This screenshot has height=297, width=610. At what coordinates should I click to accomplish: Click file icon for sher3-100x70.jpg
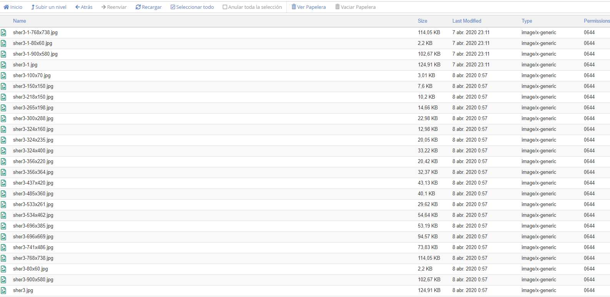pyautogui.click(x=3, y=76)
